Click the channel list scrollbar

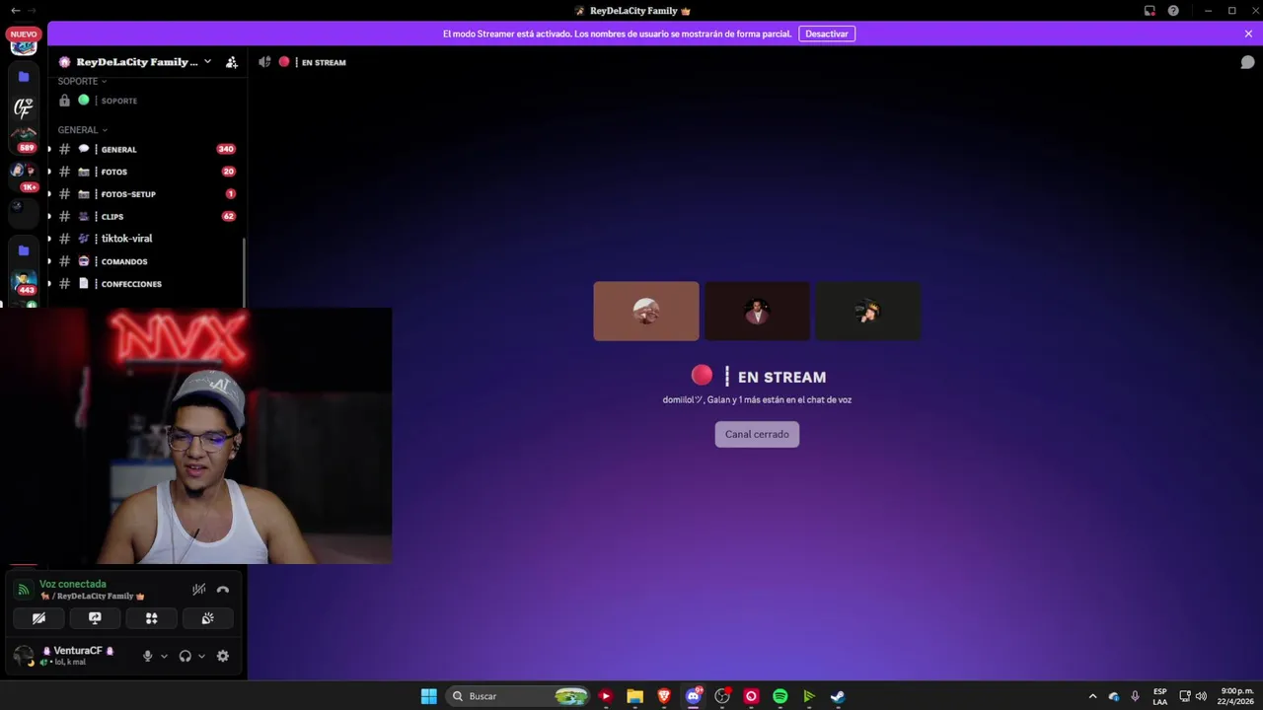(x=244, y=271)
